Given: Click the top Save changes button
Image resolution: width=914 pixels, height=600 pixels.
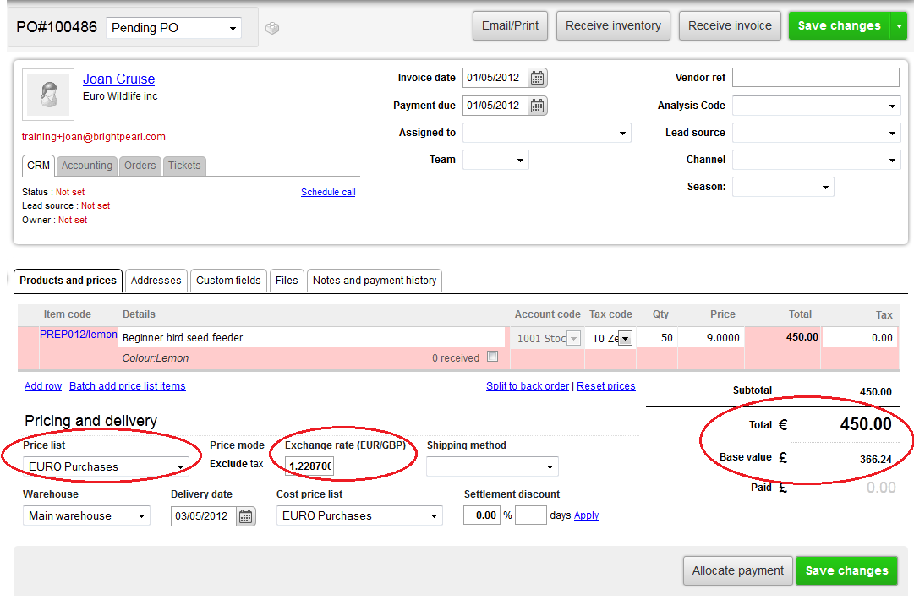Looking at the screenshot, I should (x=840, y=26).
